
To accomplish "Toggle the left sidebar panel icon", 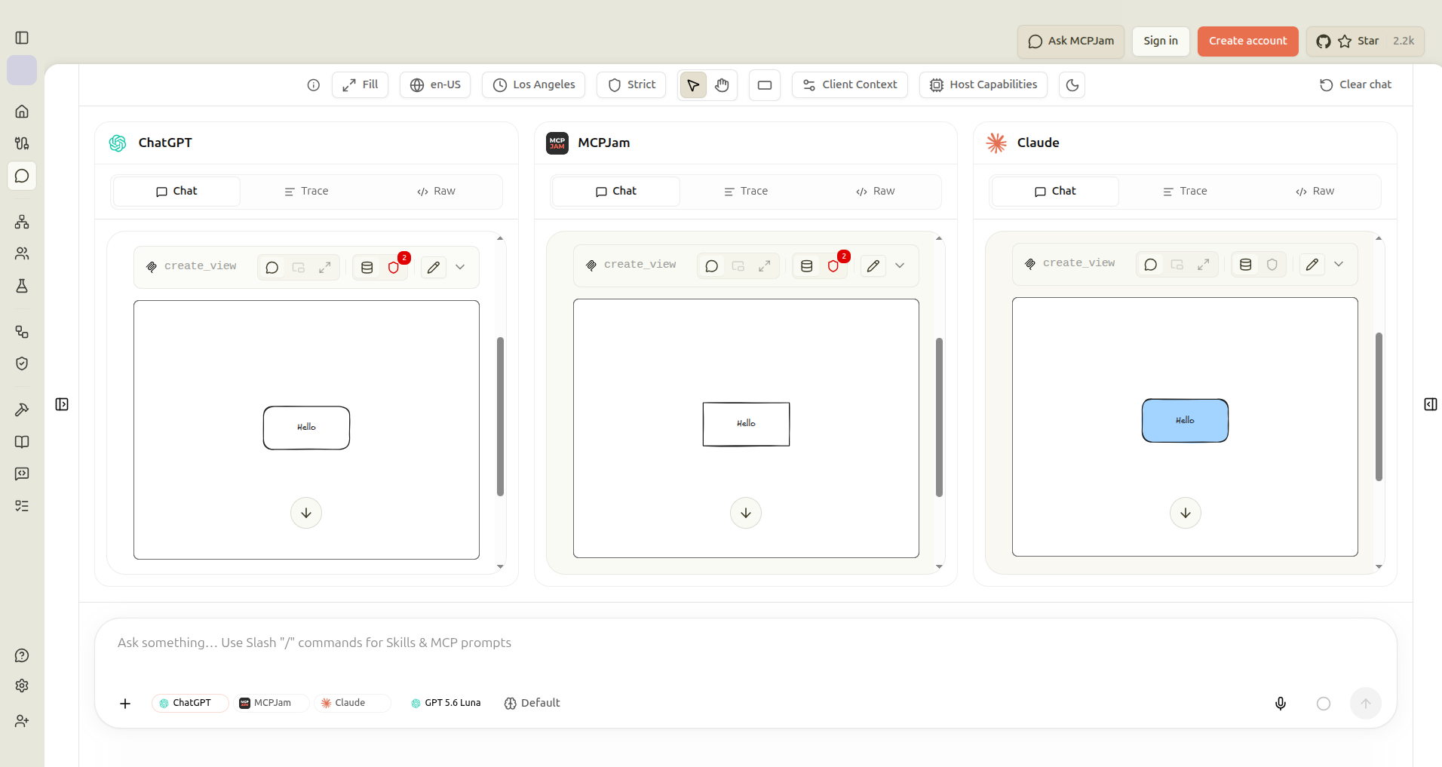I will tap(22, 38).
